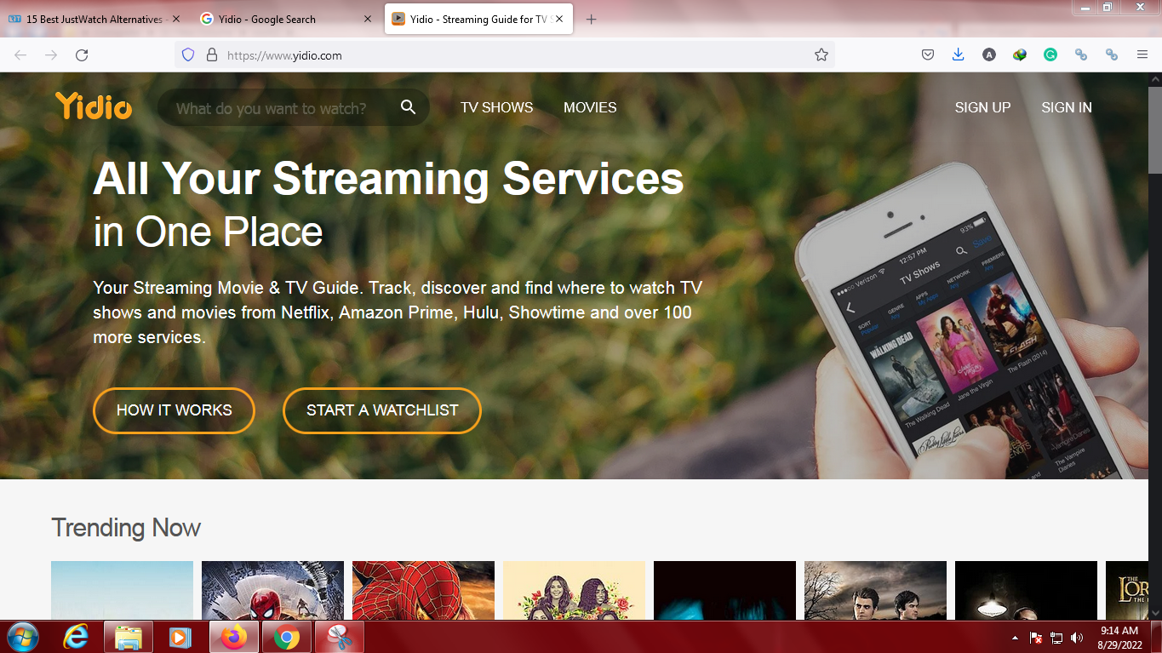Open the two men bare tree trending thumbnail
The width and height of the screenshot is (1162, 653).
click(875, 590)
